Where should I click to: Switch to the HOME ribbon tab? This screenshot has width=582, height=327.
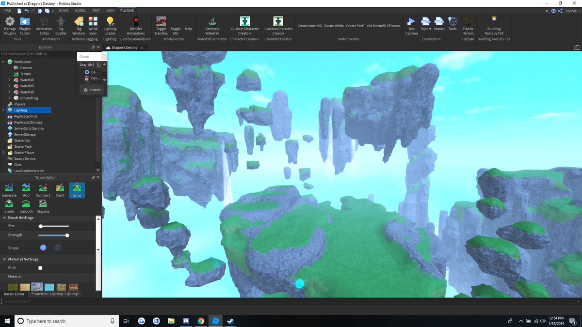click(64, 10)
